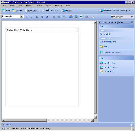The height and width of the screenshot is (131, 135).
Task: Close the Windows Live Writer sidebar
Action: pos(132,22)
